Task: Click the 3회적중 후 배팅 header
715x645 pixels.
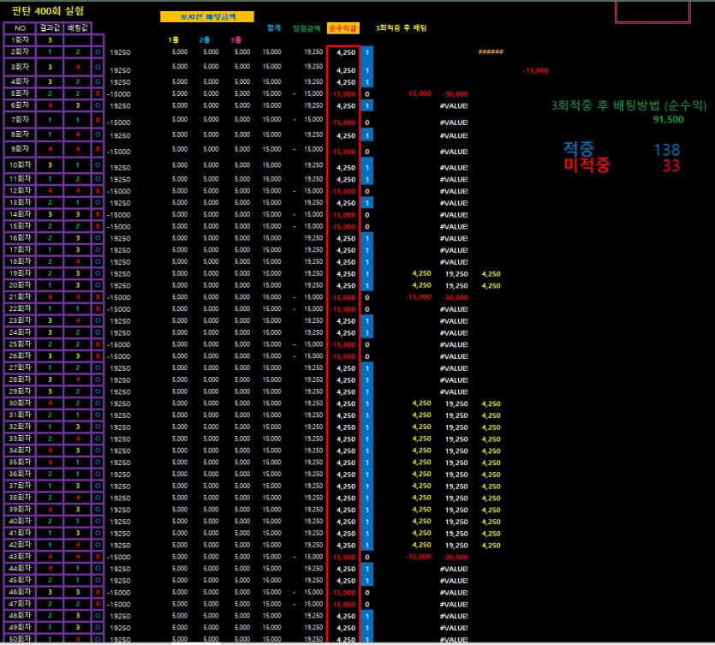Action: (x=401, y=28)
